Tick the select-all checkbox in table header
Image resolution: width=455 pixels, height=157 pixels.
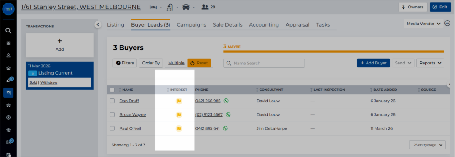[x=112, y=90]
